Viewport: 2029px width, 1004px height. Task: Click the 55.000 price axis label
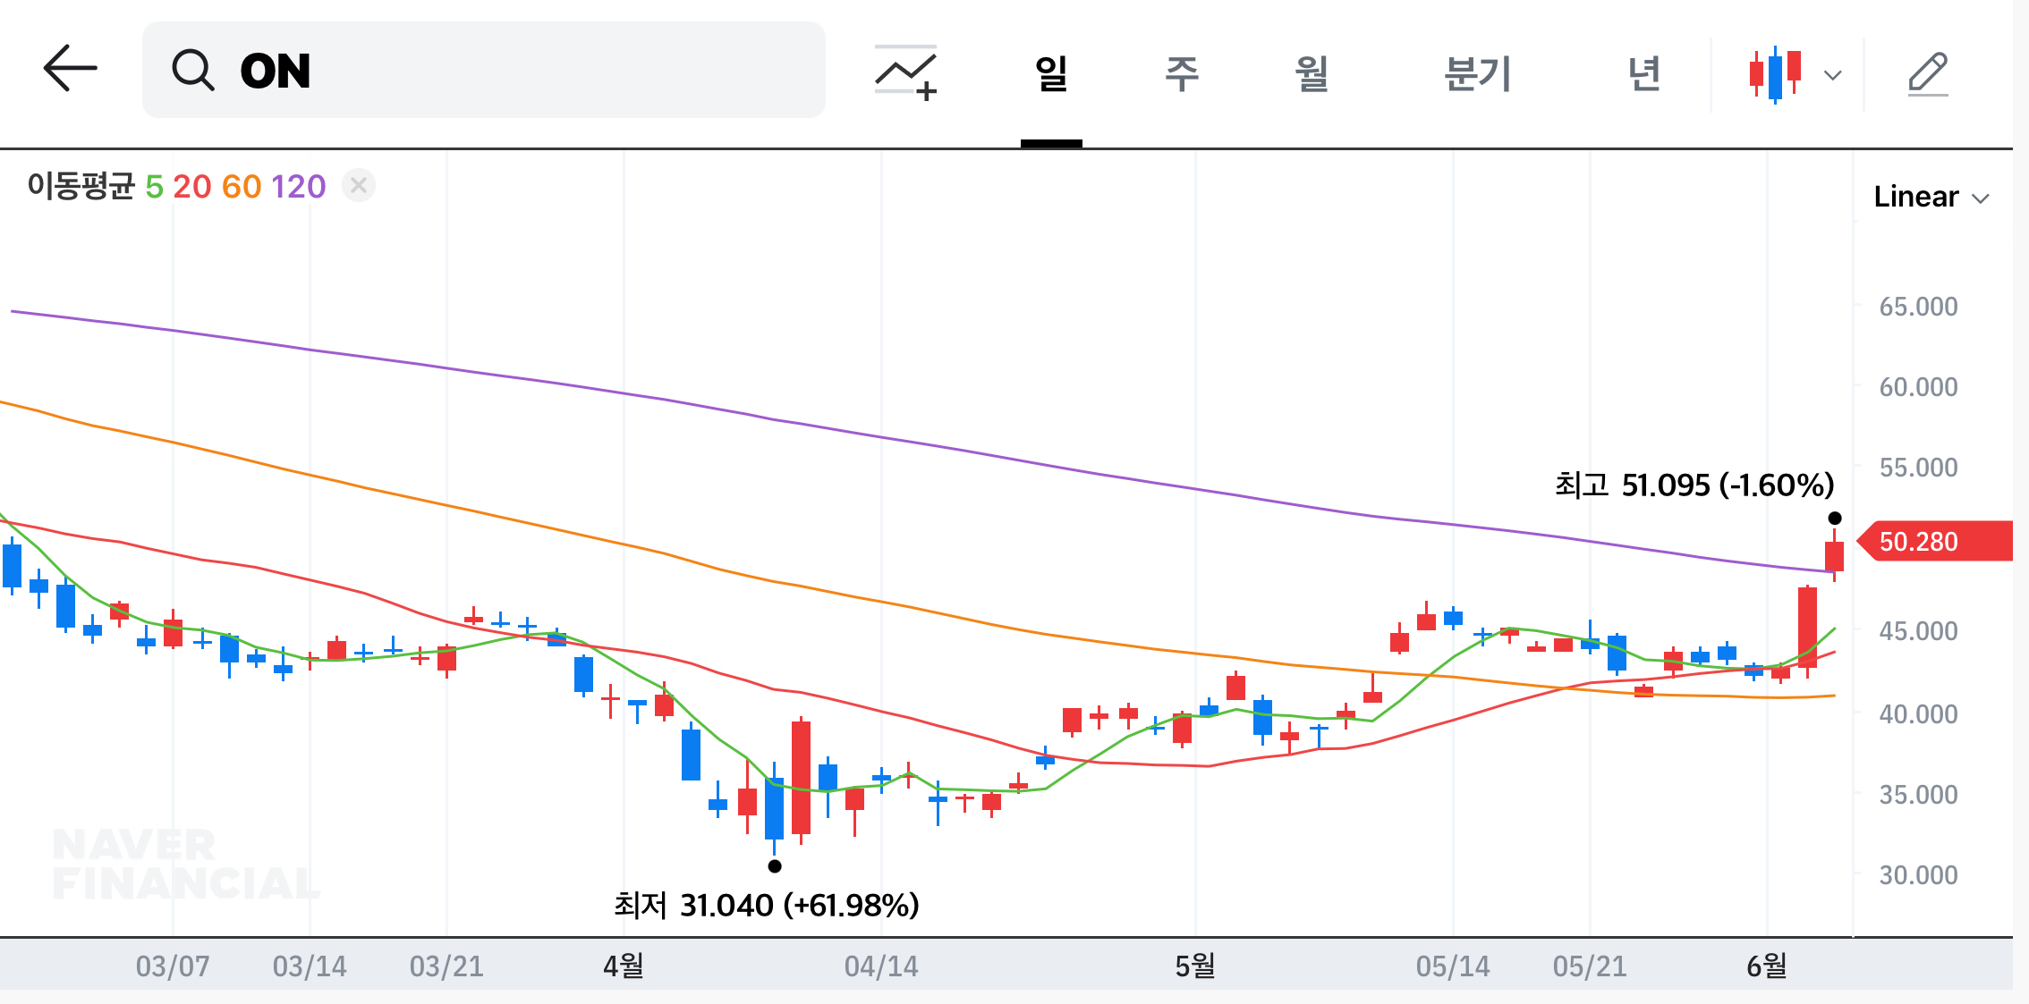(x=1918, y=468)
